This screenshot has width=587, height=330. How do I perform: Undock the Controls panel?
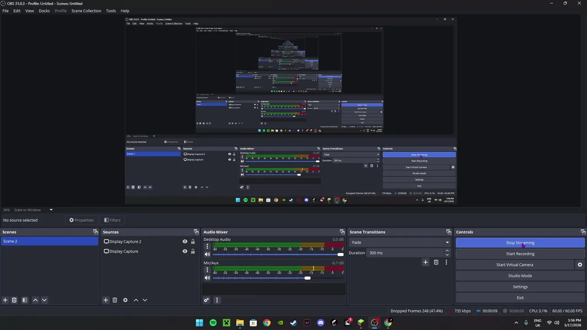click(583, 232)
